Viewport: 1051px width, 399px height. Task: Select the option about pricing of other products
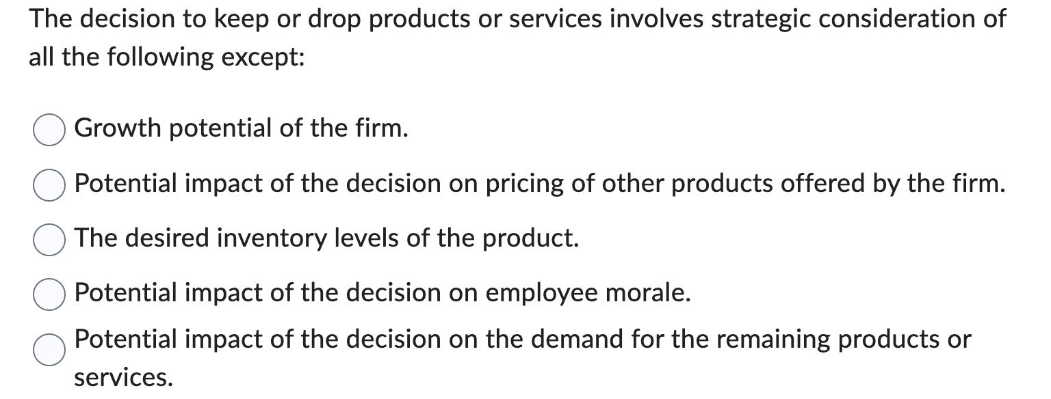pyautogui.click(x=48, y=183)
